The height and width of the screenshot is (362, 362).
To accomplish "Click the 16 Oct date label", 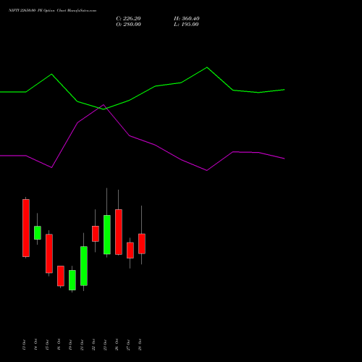I will 59,345.
